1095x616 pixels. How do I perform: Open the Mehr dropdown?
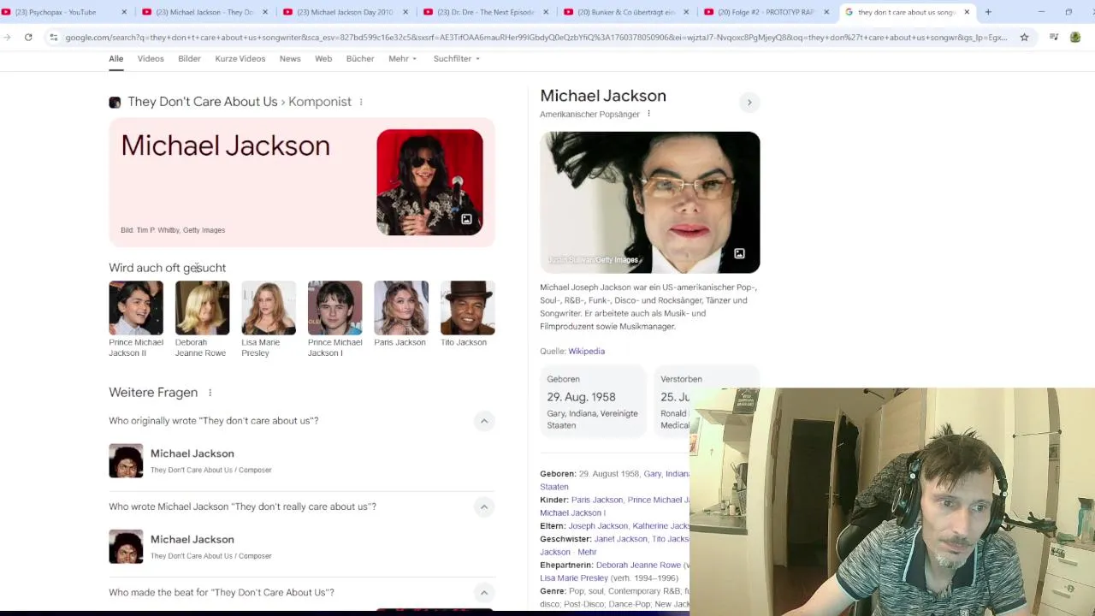pos(402,58)
